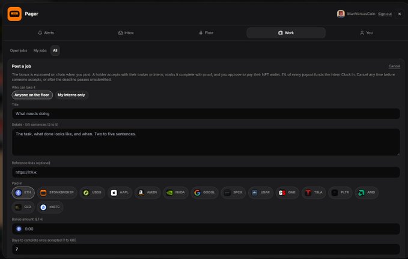Sign out of the account
This screenshot has width=408, height=259.
point(385,14)
